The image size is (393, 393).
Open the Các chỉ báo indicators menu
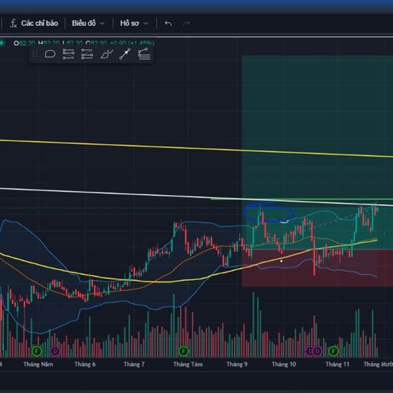click(39, 23)
